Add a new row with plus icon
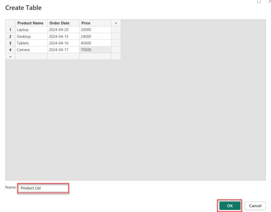Viewport: 271px width, 212px height. coord(10,57)
